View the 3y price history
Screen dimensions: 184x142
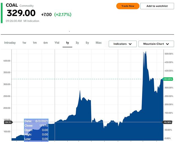77,43
